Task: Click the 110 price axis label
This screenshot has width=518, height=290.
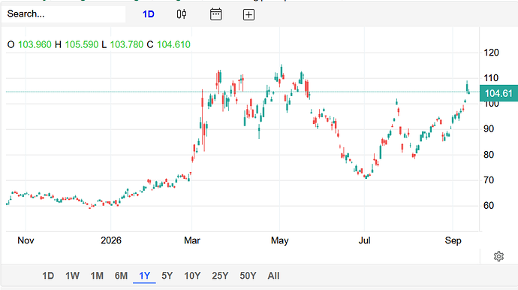Action: [x=491, y=78]
